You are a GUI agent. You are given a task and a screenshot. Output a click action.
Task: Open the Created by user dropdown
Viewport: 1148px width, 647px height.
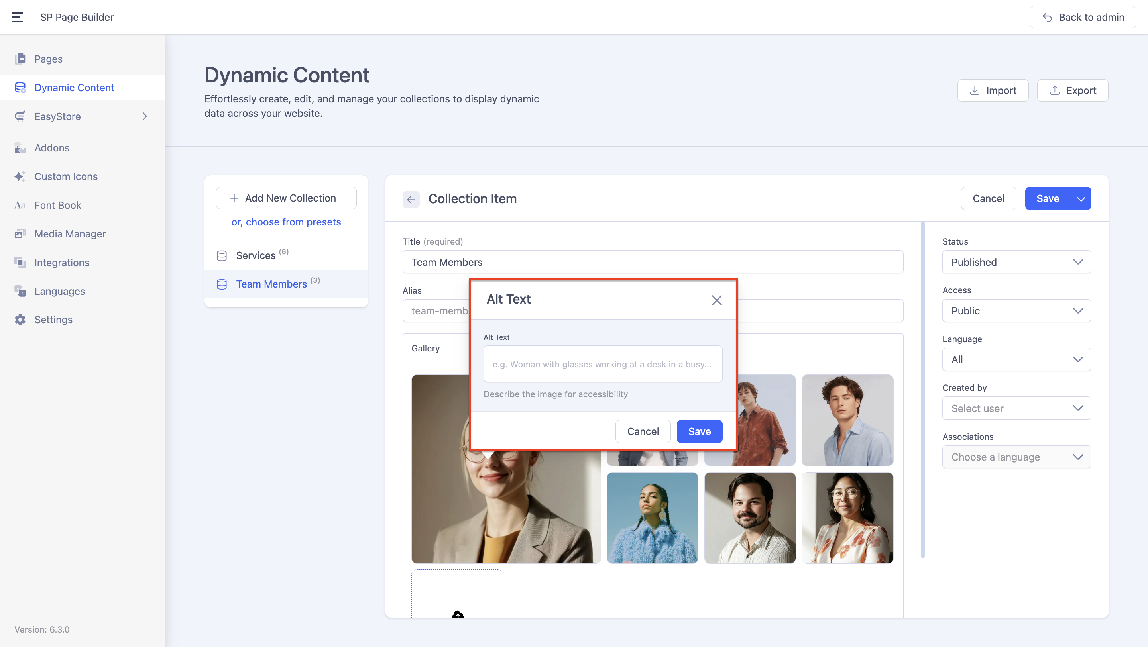tap(1016, 408)
